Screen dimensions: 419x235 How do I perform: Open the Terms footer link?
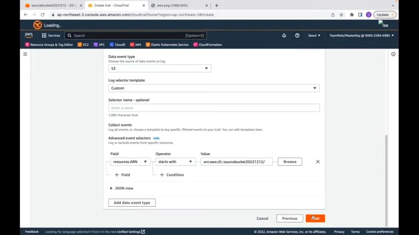[355, 232]
